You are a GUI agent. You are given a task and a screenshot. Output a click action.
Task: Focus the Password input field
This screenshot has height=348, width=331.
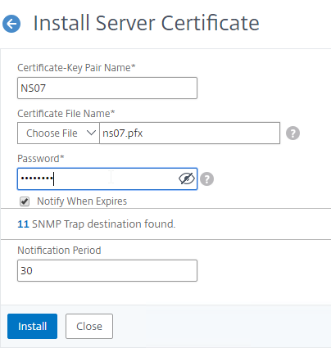coord(107,179)
